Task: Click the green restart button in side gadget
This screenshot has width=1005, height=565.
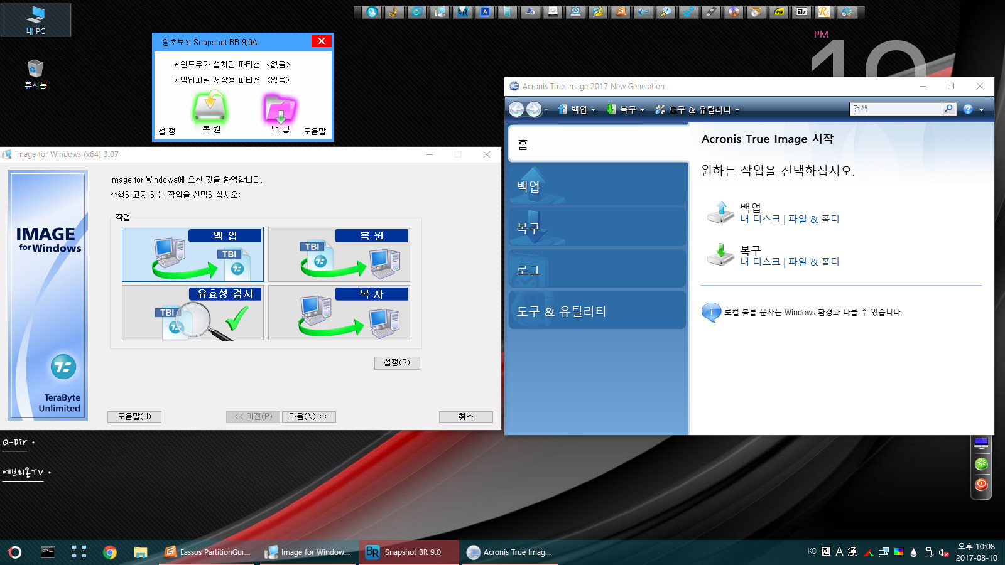Action: coord(981,464)
